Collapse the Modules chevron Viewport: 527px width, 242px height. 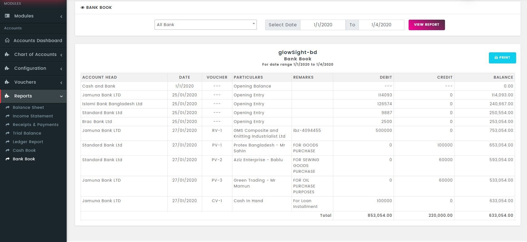pos(61,16)
